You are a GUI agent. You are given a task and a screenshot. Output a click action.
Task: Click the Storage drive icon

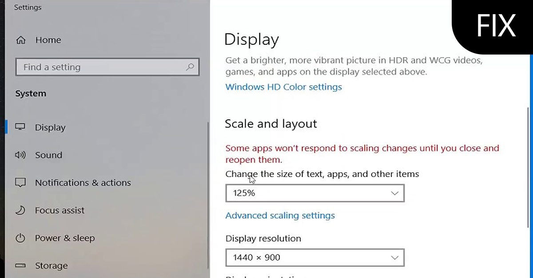pyautogui.click(x=20, y=265)
